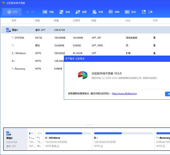Click the partition assistant logo in About dialog
The height and width of the screenshot is (155, 170).
click(x=83, y=75)
